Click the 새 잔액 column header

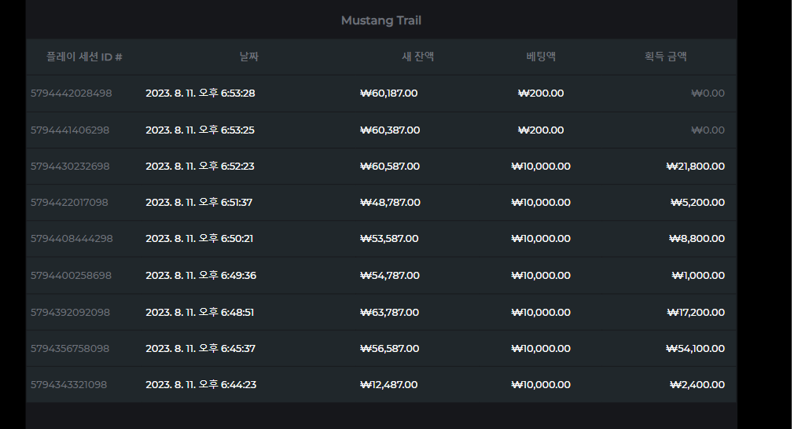417,57
